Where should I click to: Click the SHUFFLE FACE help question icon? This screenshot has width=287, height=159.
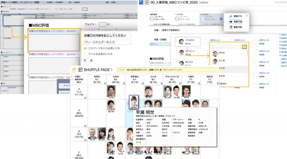coord(112,70)
